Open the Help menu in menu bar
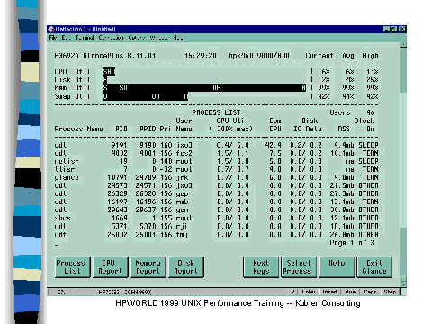Screen dimensions: 432x324 (177, 38)
